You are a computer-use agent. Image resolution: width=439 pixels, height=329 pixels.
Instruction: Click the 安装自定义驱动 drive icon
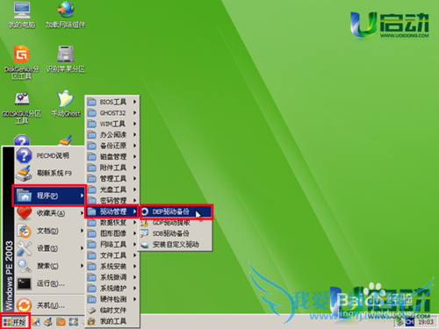144,245
